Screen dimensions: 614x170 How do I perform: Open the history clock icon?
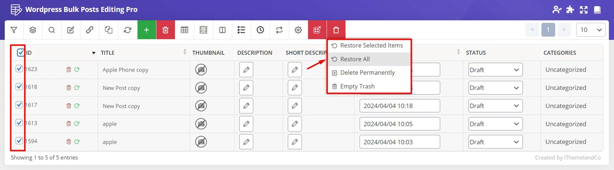coord(260,30)
